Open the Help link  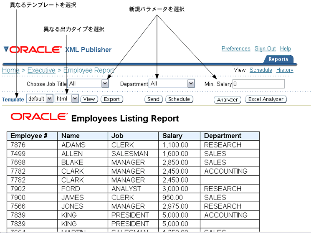tap(286, 48)
